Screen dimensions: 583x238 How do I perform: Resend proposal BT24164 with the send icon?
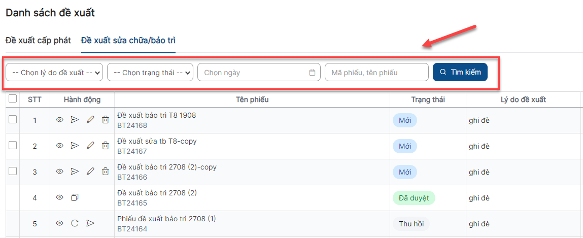[x=90, y=223]
